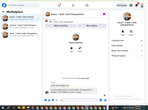The image size is (148, 110).
Task: Open more actions plus icon
Action: 46,100
